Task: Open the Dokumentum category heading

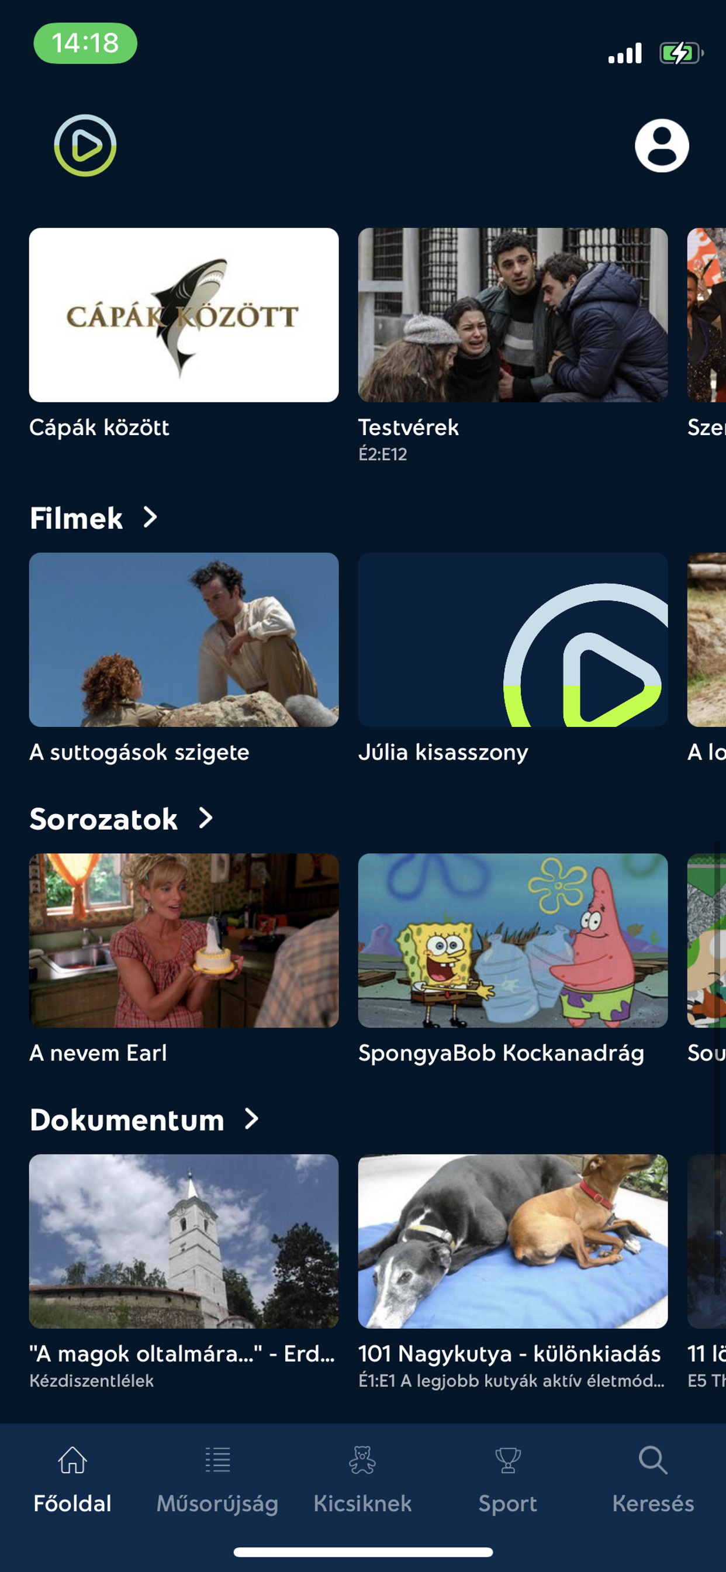Action: click(x=127, y=1120)
